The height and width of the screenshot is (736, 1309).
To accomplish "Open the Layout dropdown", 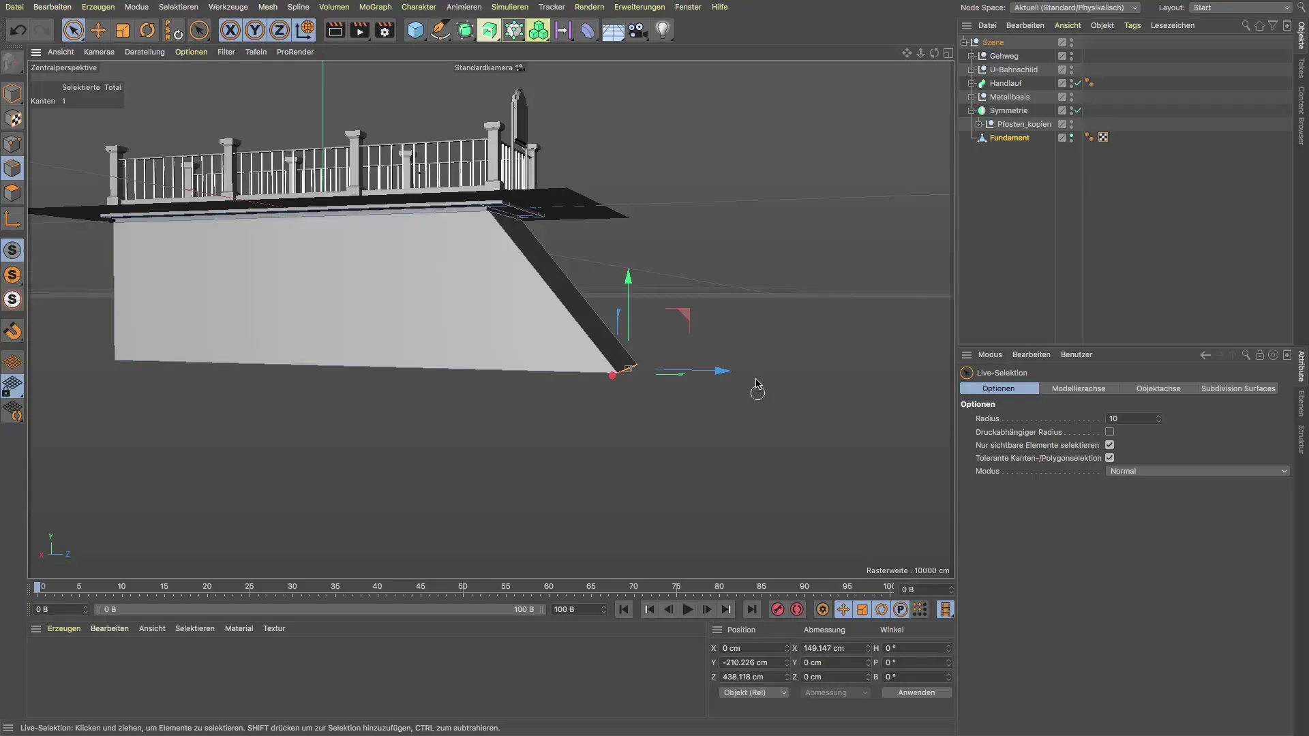I will pyautogui.click(x=1240, y=7).
